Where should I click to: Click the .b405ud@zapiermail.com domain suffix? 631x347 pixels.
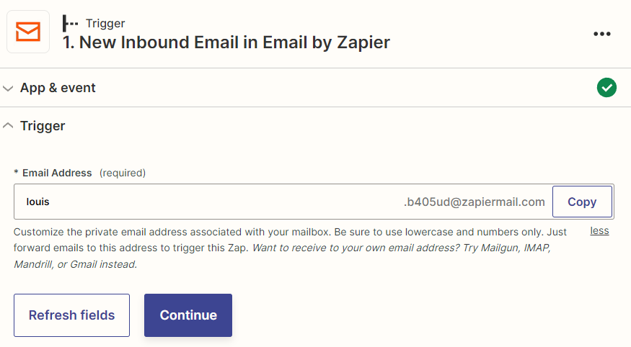(474, 202)
